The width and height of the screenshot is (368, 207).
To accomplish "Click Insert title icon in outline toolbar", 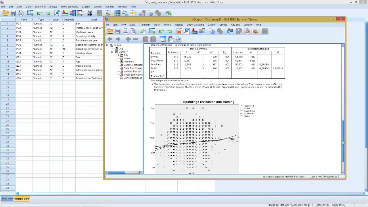I will click(x=170, y=39).
